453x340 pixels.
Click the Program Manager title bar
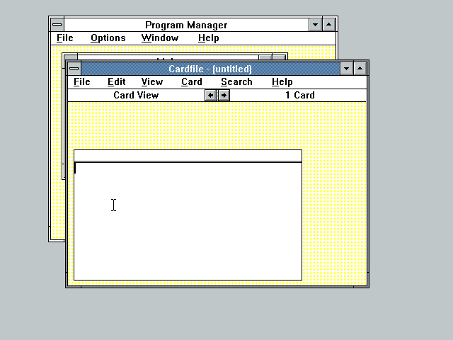186,25
